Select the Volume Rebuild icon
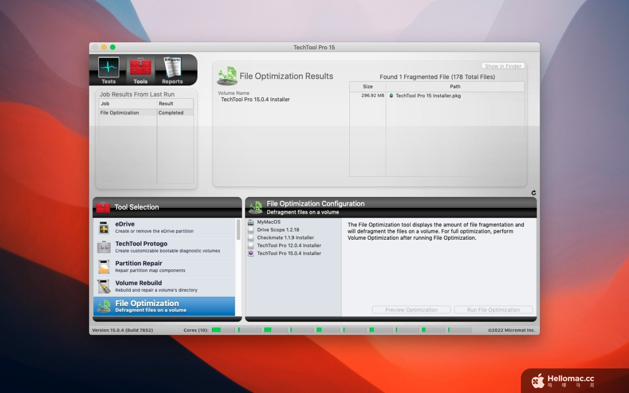Image resolution: width=629 pixels, height=393 pixels. pyautogui.click(x=104, y=286)
